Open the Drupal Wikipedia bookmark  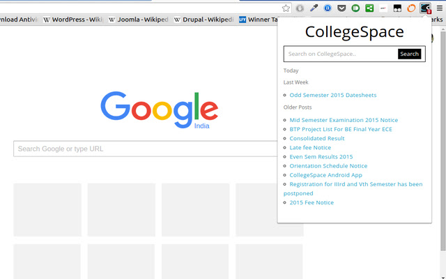tap(203, 20)
